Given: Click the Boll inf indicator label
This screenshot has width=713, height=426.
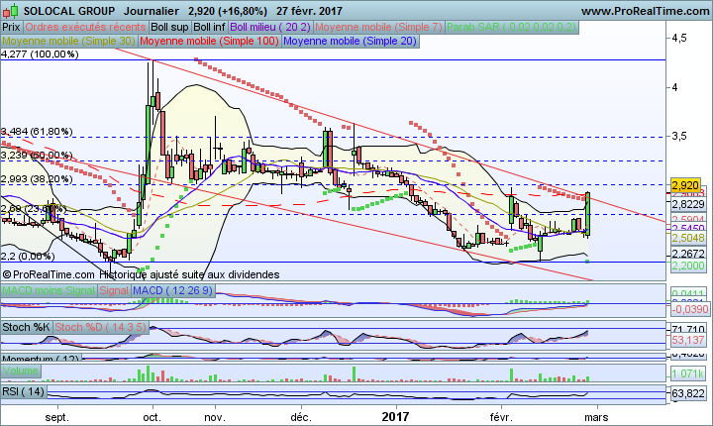Looking at the screenshot, I should coord(209,28).
